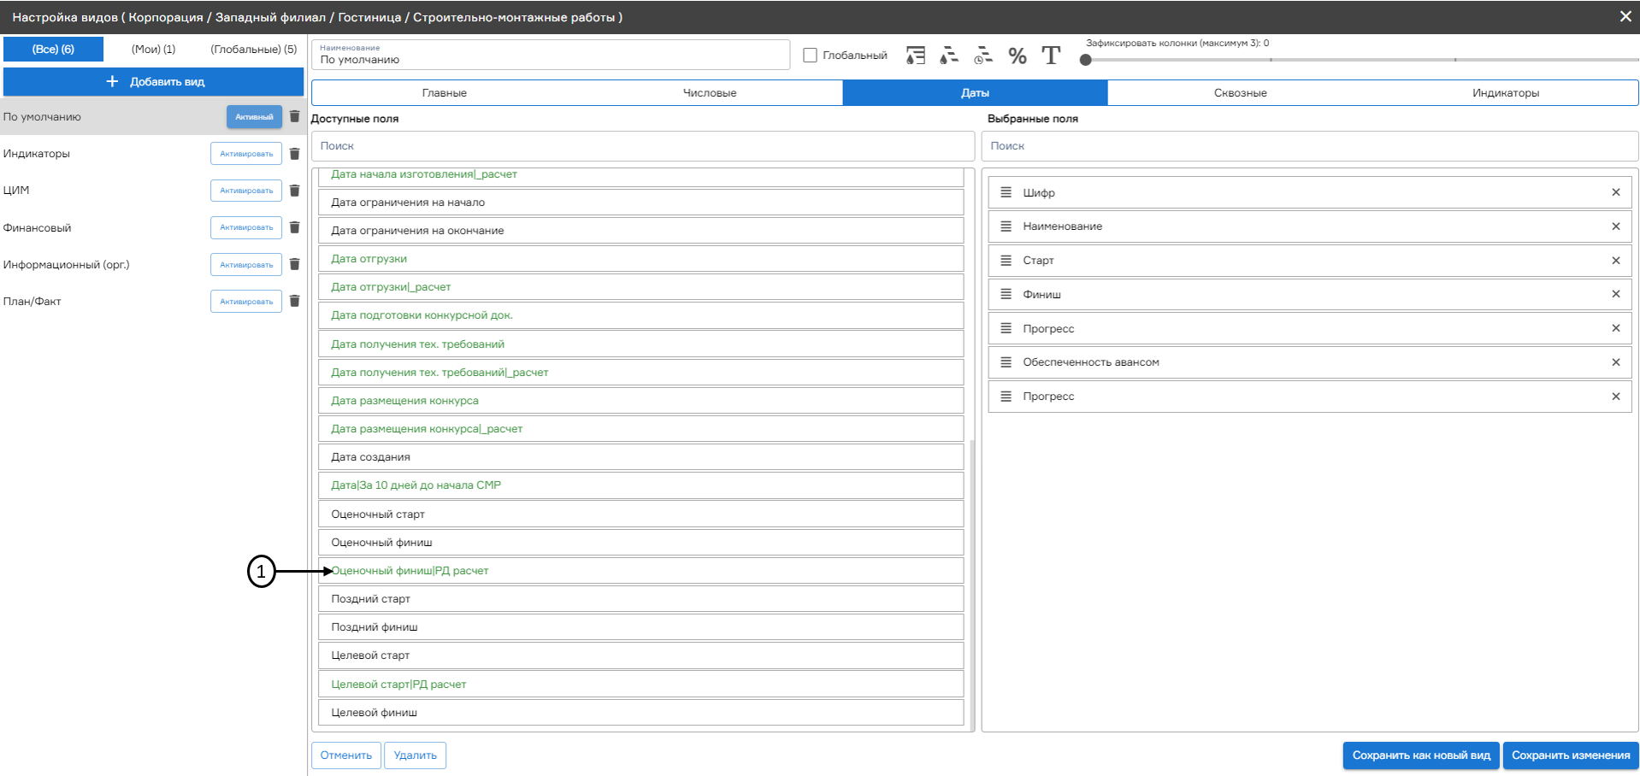Delete the Информационный (орг.) view with its trash icon
Screen dimensions: 1640x776
coord(294,264)
